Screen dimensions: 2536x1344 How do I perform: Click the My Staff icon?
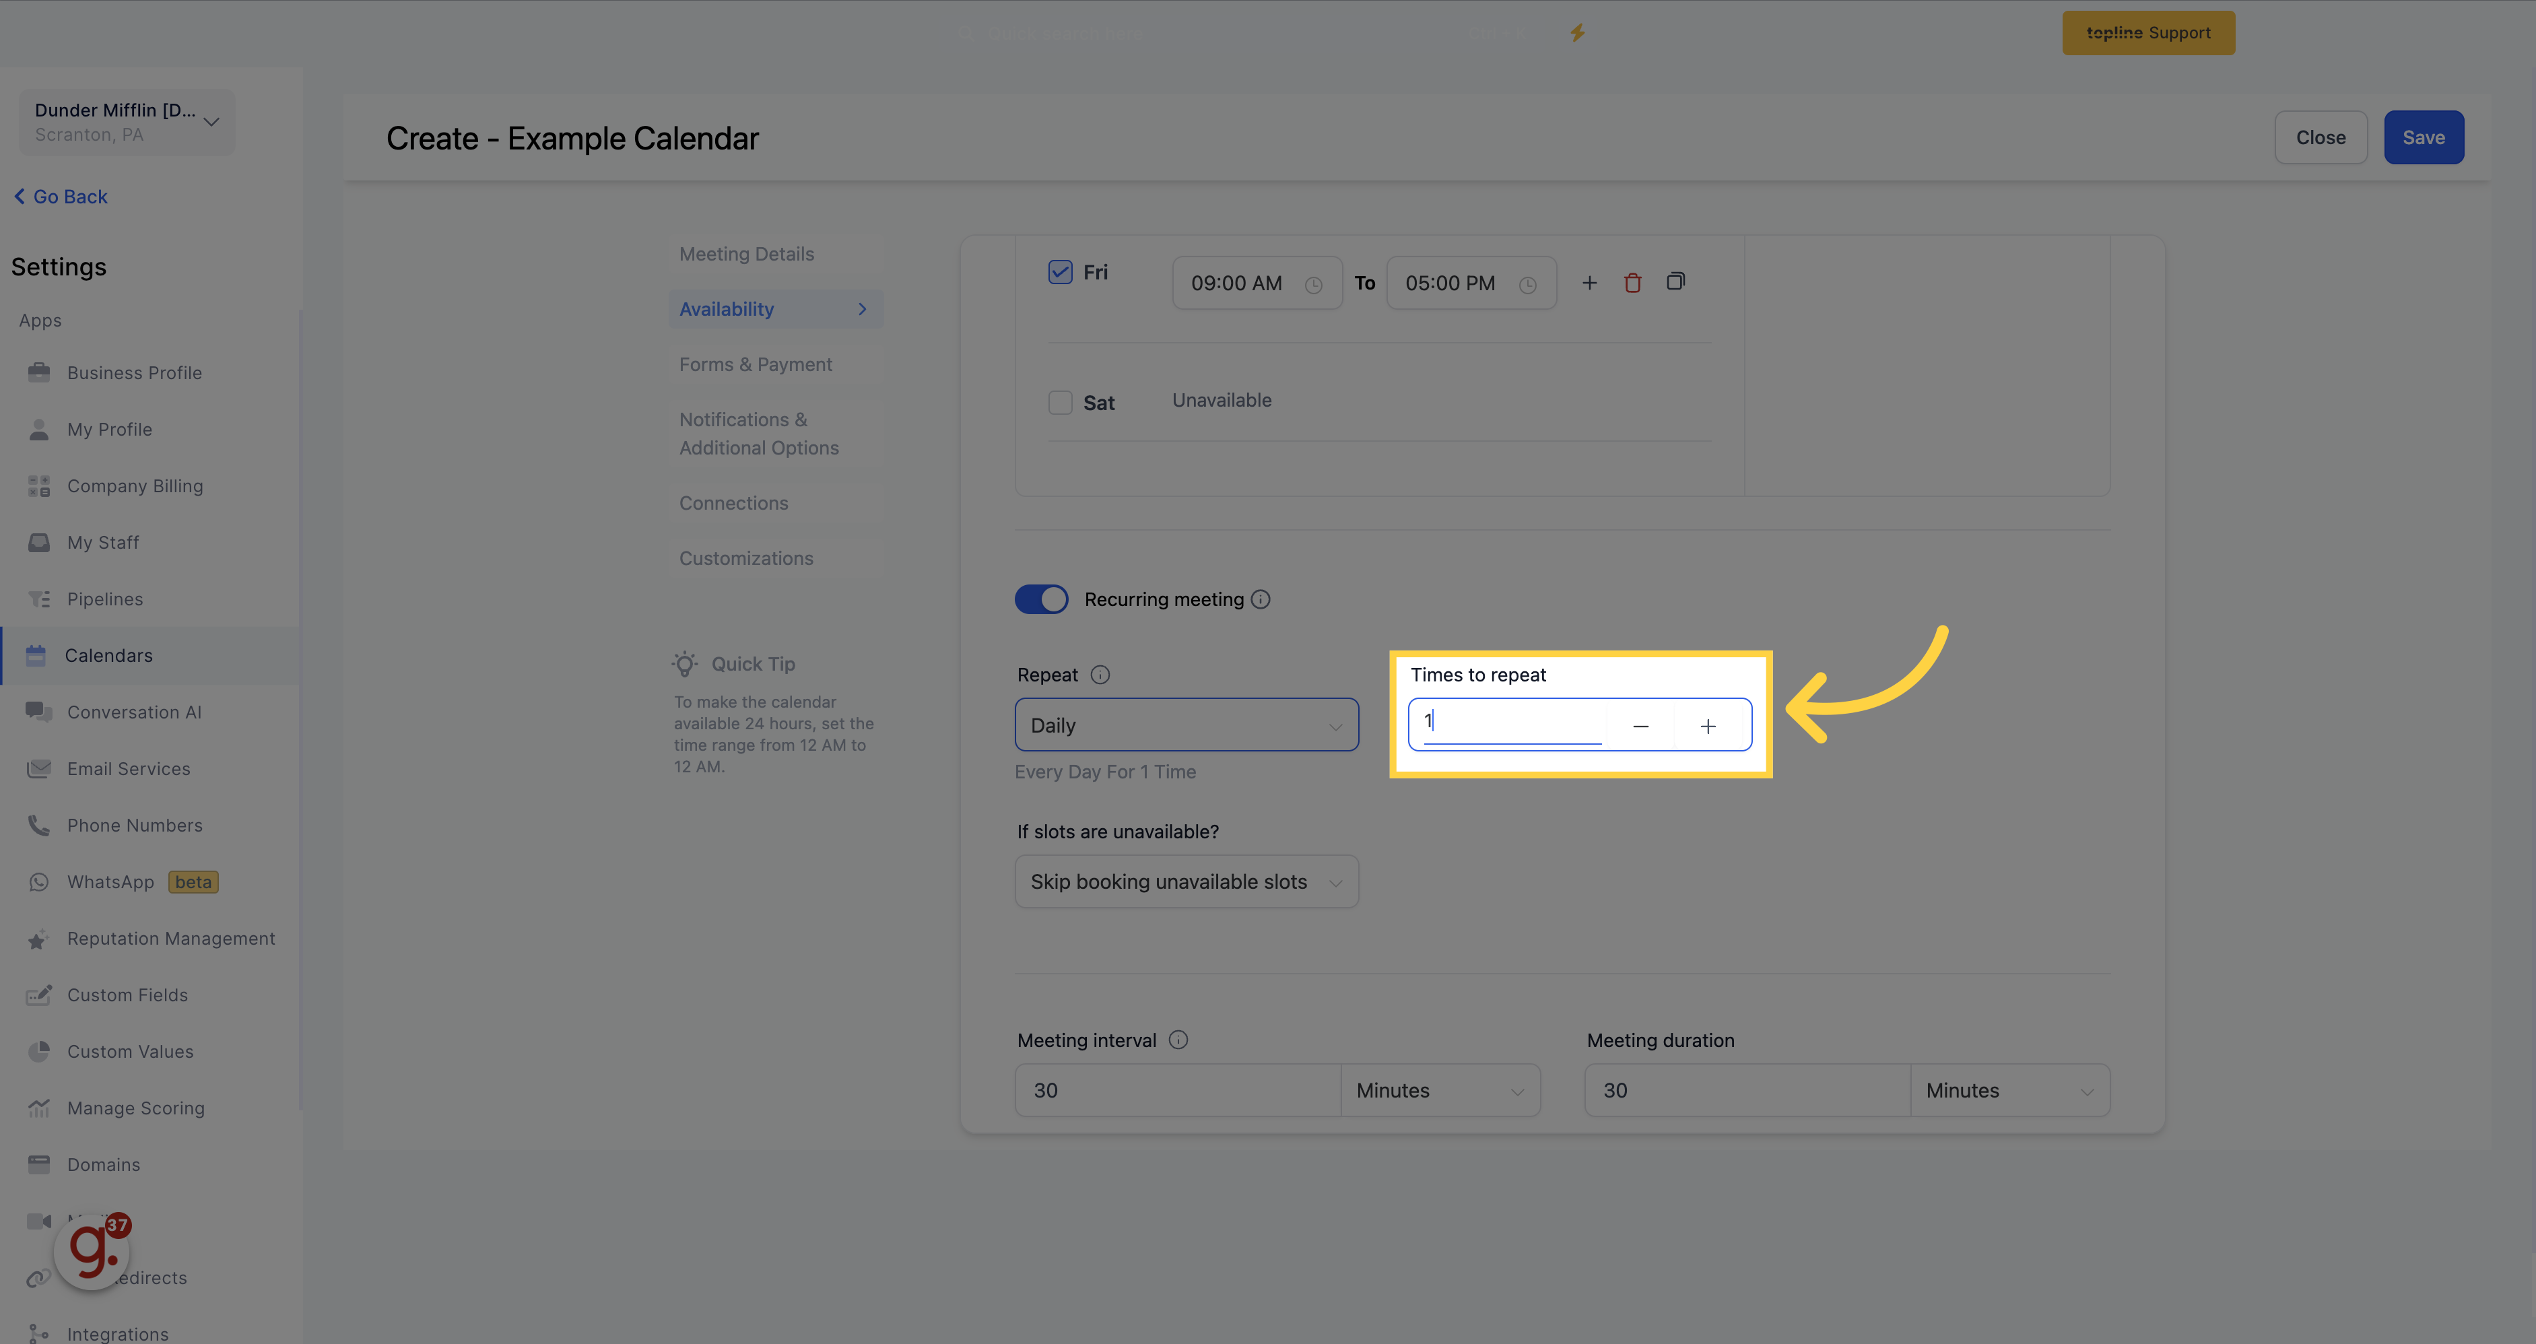(38, 543)
